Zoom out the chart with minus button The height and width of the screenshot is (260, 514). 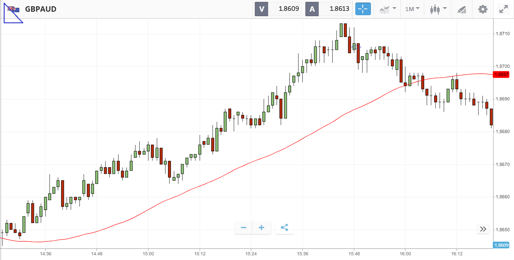244,228
